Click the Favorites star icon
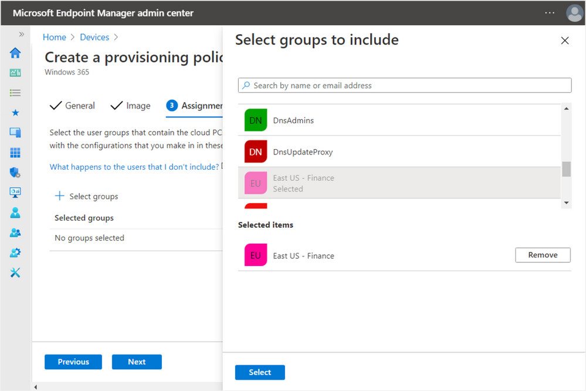This screenshot has width=586, height=391. 15,113
